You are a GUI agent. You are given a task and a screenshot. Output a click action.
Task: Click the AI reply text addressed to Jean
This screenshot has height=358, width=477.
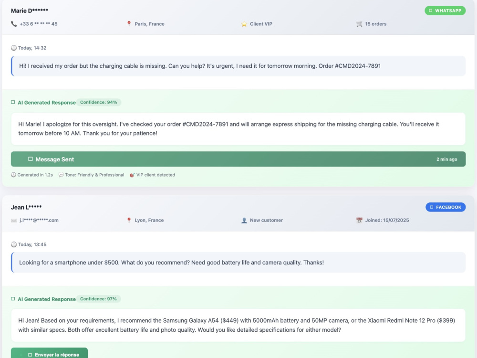238,325
